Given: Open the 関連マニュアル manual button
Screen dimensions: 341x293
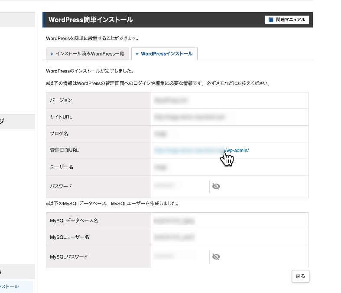Looking at the screenshot, I should point(287,20).
